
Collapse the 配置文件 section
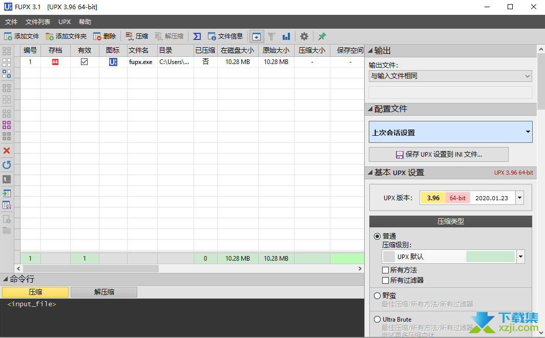pyautogui.click(x=370, y=109)
